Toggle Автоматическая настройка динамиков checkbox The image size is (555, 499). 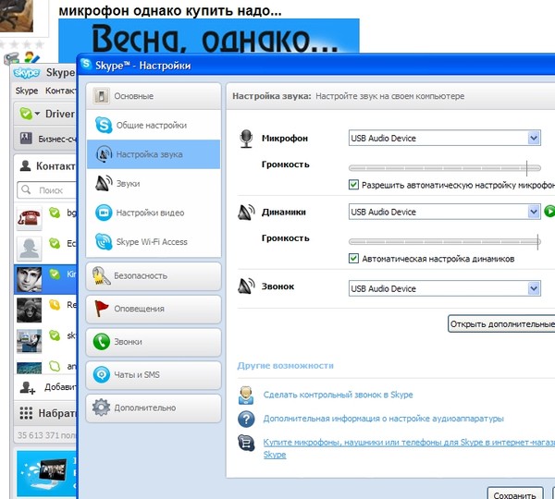coord(353,259)
